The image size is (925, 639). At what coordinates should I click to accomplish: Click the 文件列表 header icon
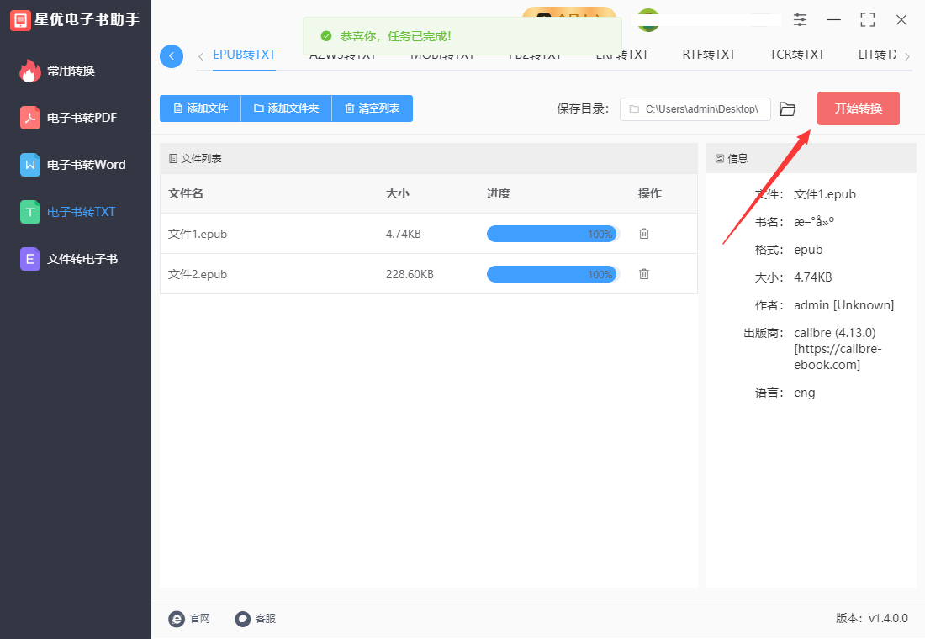173,159
